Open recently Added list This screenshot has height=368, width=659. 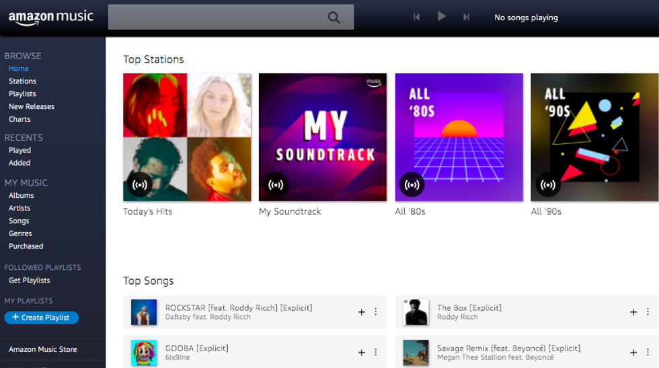click(x=20, y=163)
